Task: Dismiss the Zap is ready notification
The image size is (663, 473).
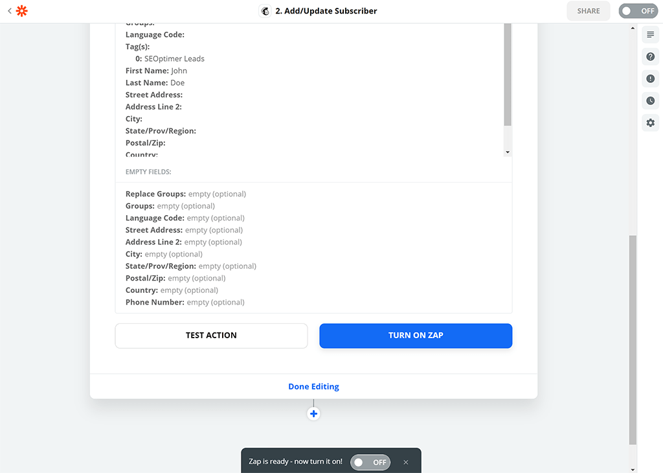Action: coord(406,462)
